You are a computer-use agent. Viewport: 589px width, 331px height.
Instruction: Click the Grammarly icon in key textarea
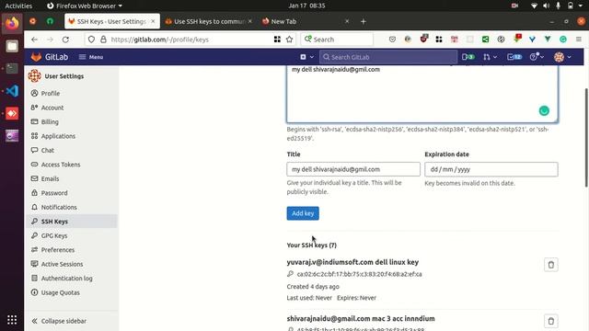pos(544,110)
